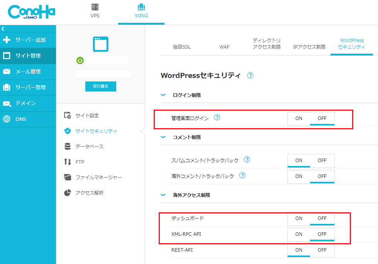Open ファイルマネージャー from the site menu
Image resolution: width=378 pixels, height=264 pixels.
[x=98, y=178]
